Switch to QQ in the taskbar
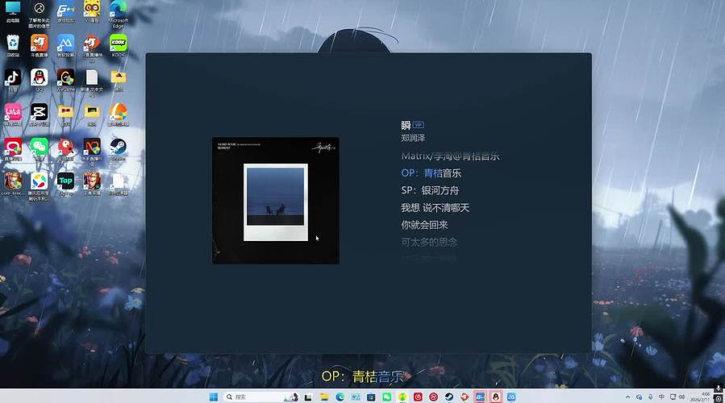Image resolution: width=725 pixels, height=403 pixels. tap(496, 397)
